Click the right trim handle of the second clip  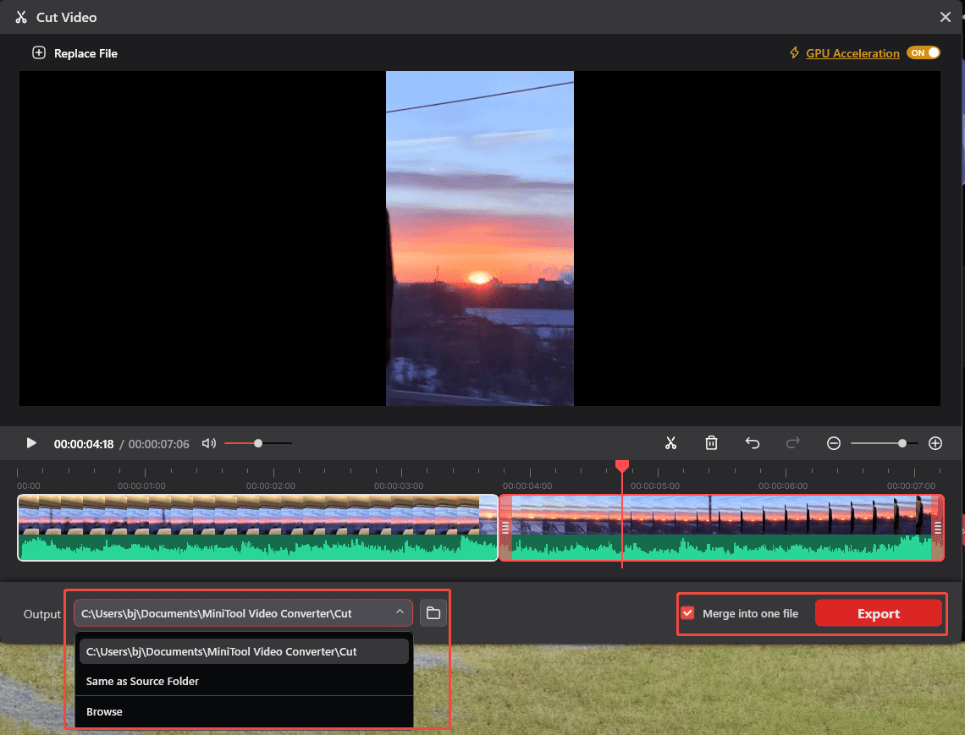[x=937, y=528]
